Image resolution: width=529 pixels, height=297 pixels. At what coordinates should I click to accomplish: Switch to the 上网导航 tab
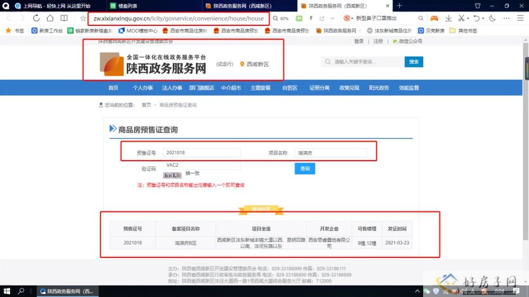[x=57, y=6]
